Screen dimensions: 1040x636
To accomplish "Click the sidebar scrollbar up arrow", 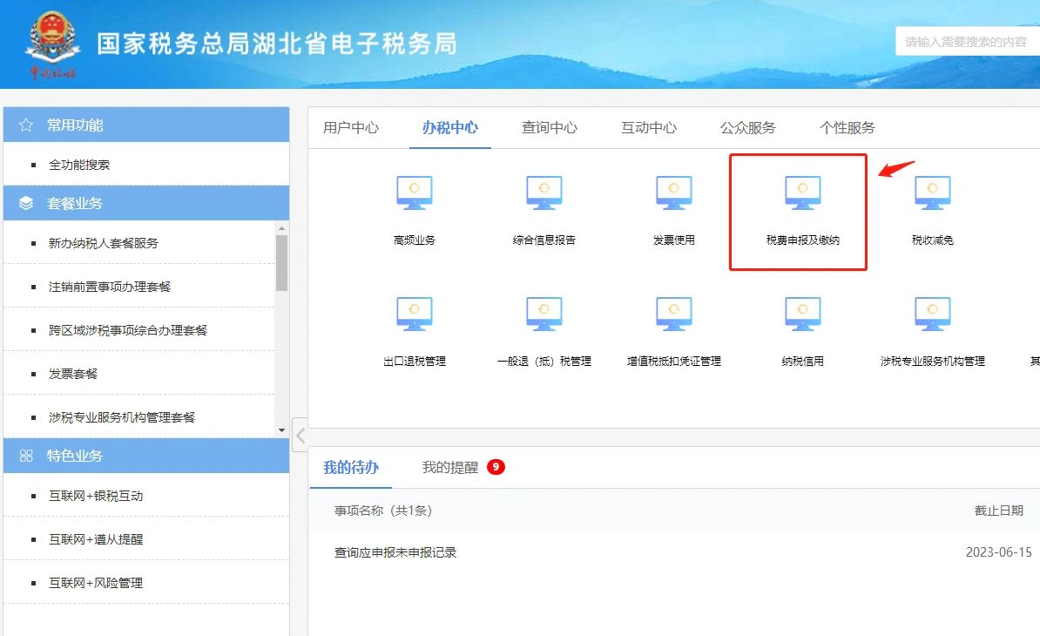I will coord(282,228).
